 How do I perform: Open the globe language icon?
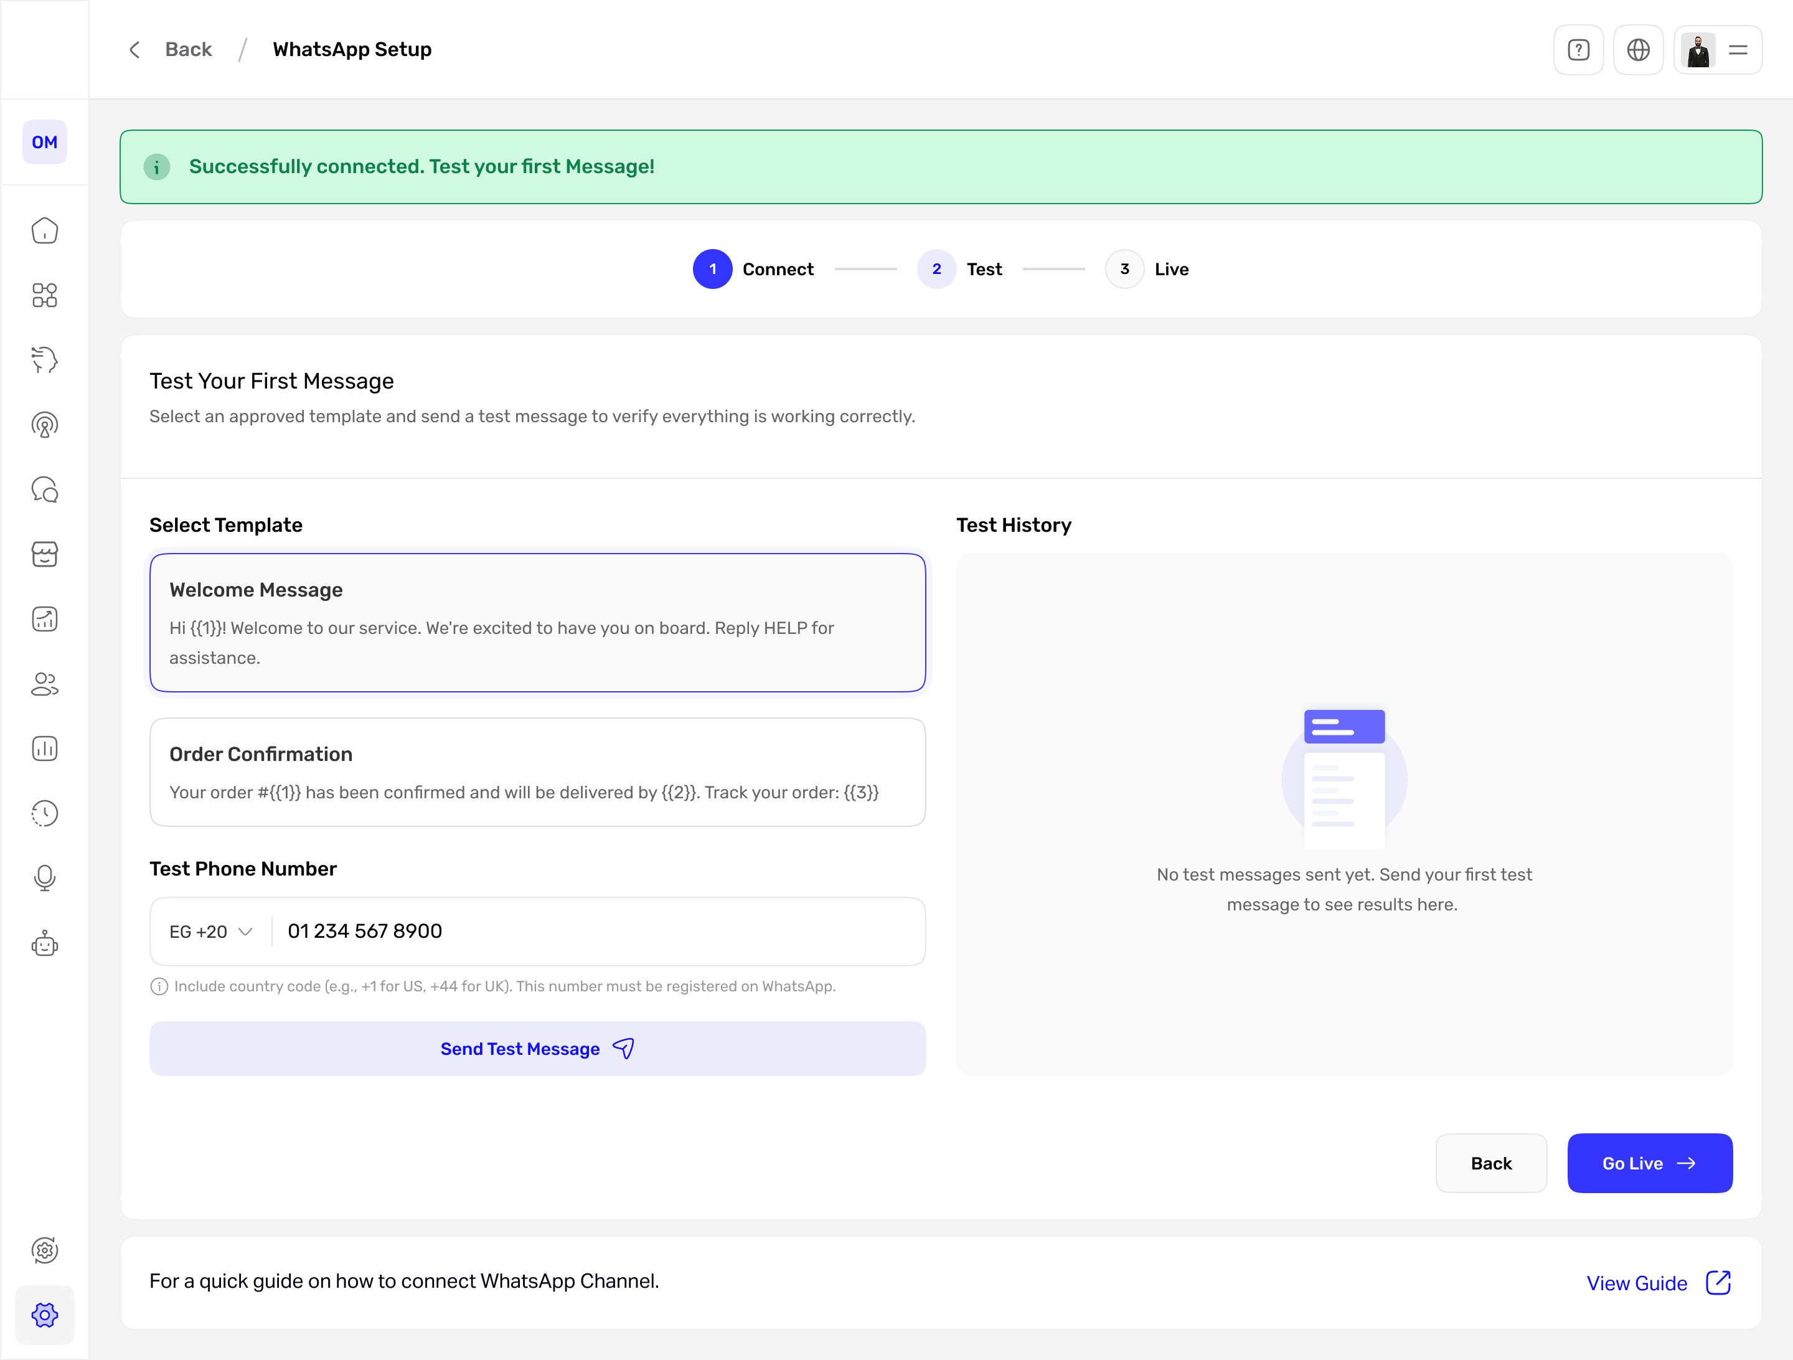coord(1638,50)
